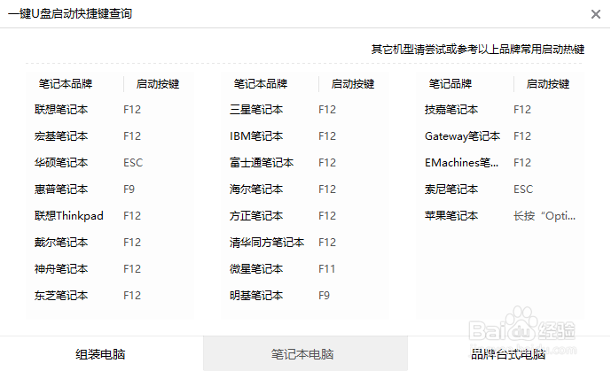Select Gateway笔记本 in the list
Screen dimensions: 611x371
463,136
